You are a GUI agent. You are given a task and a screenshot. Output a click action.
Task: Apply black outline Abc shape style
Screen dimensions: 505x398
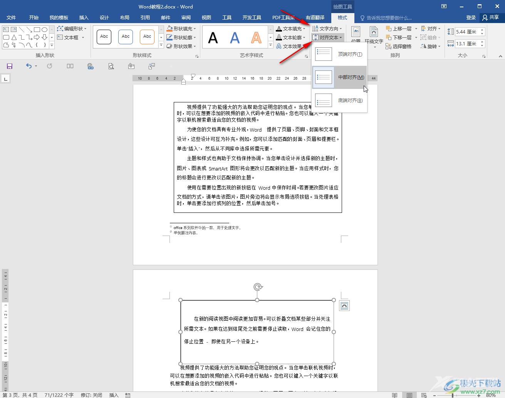(104, 37)
